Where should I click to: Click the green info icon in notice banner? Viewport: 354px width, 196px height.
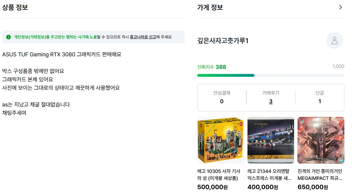coord(8,37)
